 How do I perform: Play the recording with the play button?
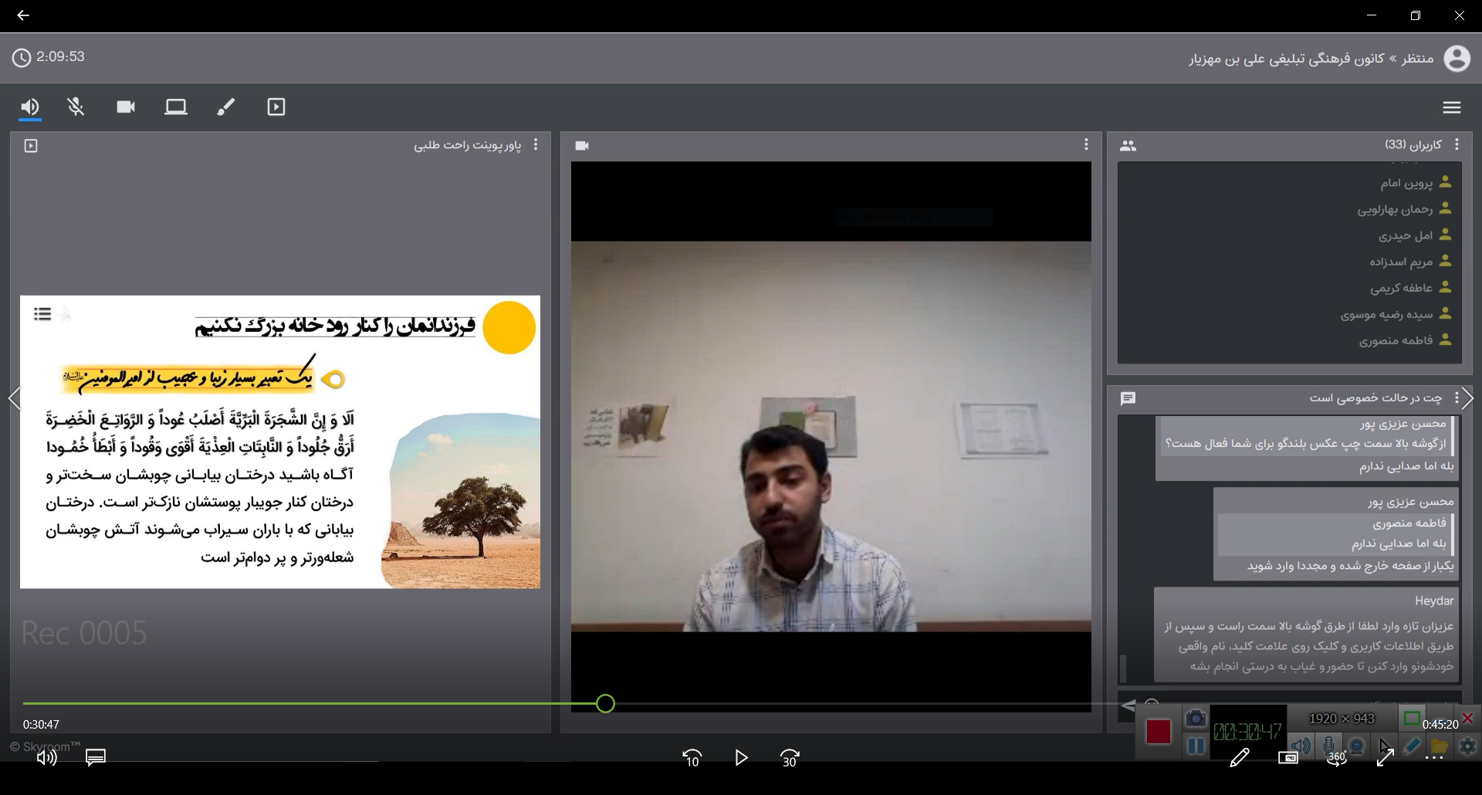point(741,758)
